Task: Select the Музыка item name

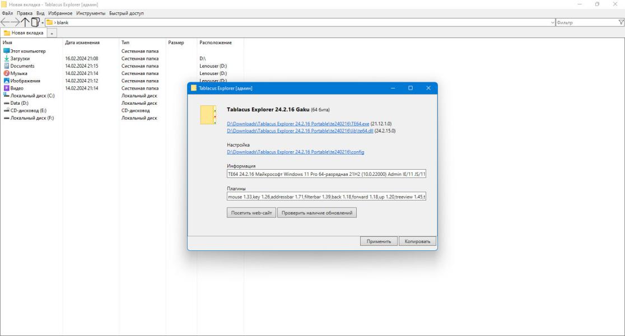Action: pos(18,73)
